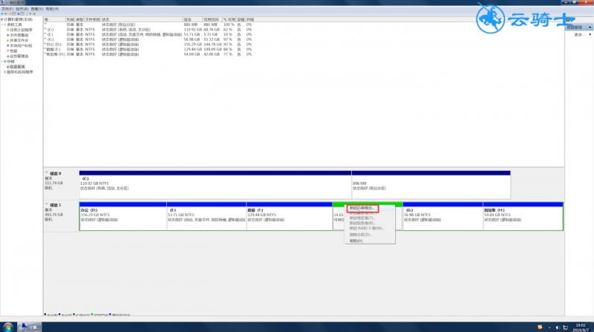The width and height of the screenshot is (594, 332).
Task: Select 性能 in the tree
Action: 13,51
